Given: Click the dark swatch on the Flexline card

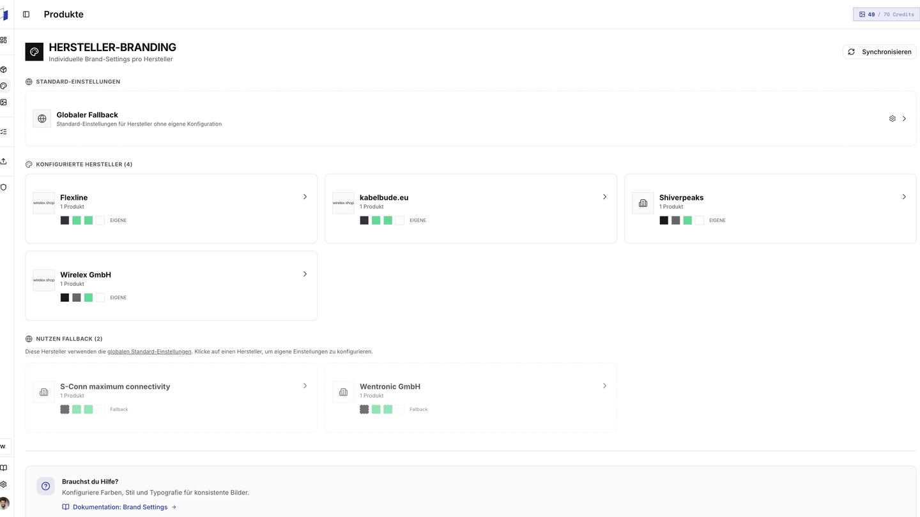Looking at the screenshot, I should (65, 220).
